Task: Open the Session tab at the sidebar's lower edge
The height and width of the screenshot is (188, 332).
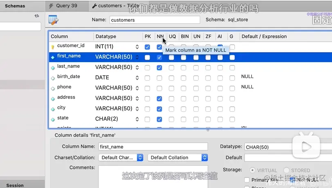Action: click(15, 185)
